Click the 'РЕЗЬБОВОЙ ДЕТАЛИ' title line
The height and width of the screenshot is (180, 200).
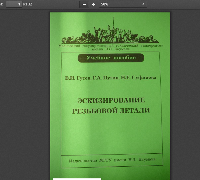pyautogui.click(x=111, y=111)
